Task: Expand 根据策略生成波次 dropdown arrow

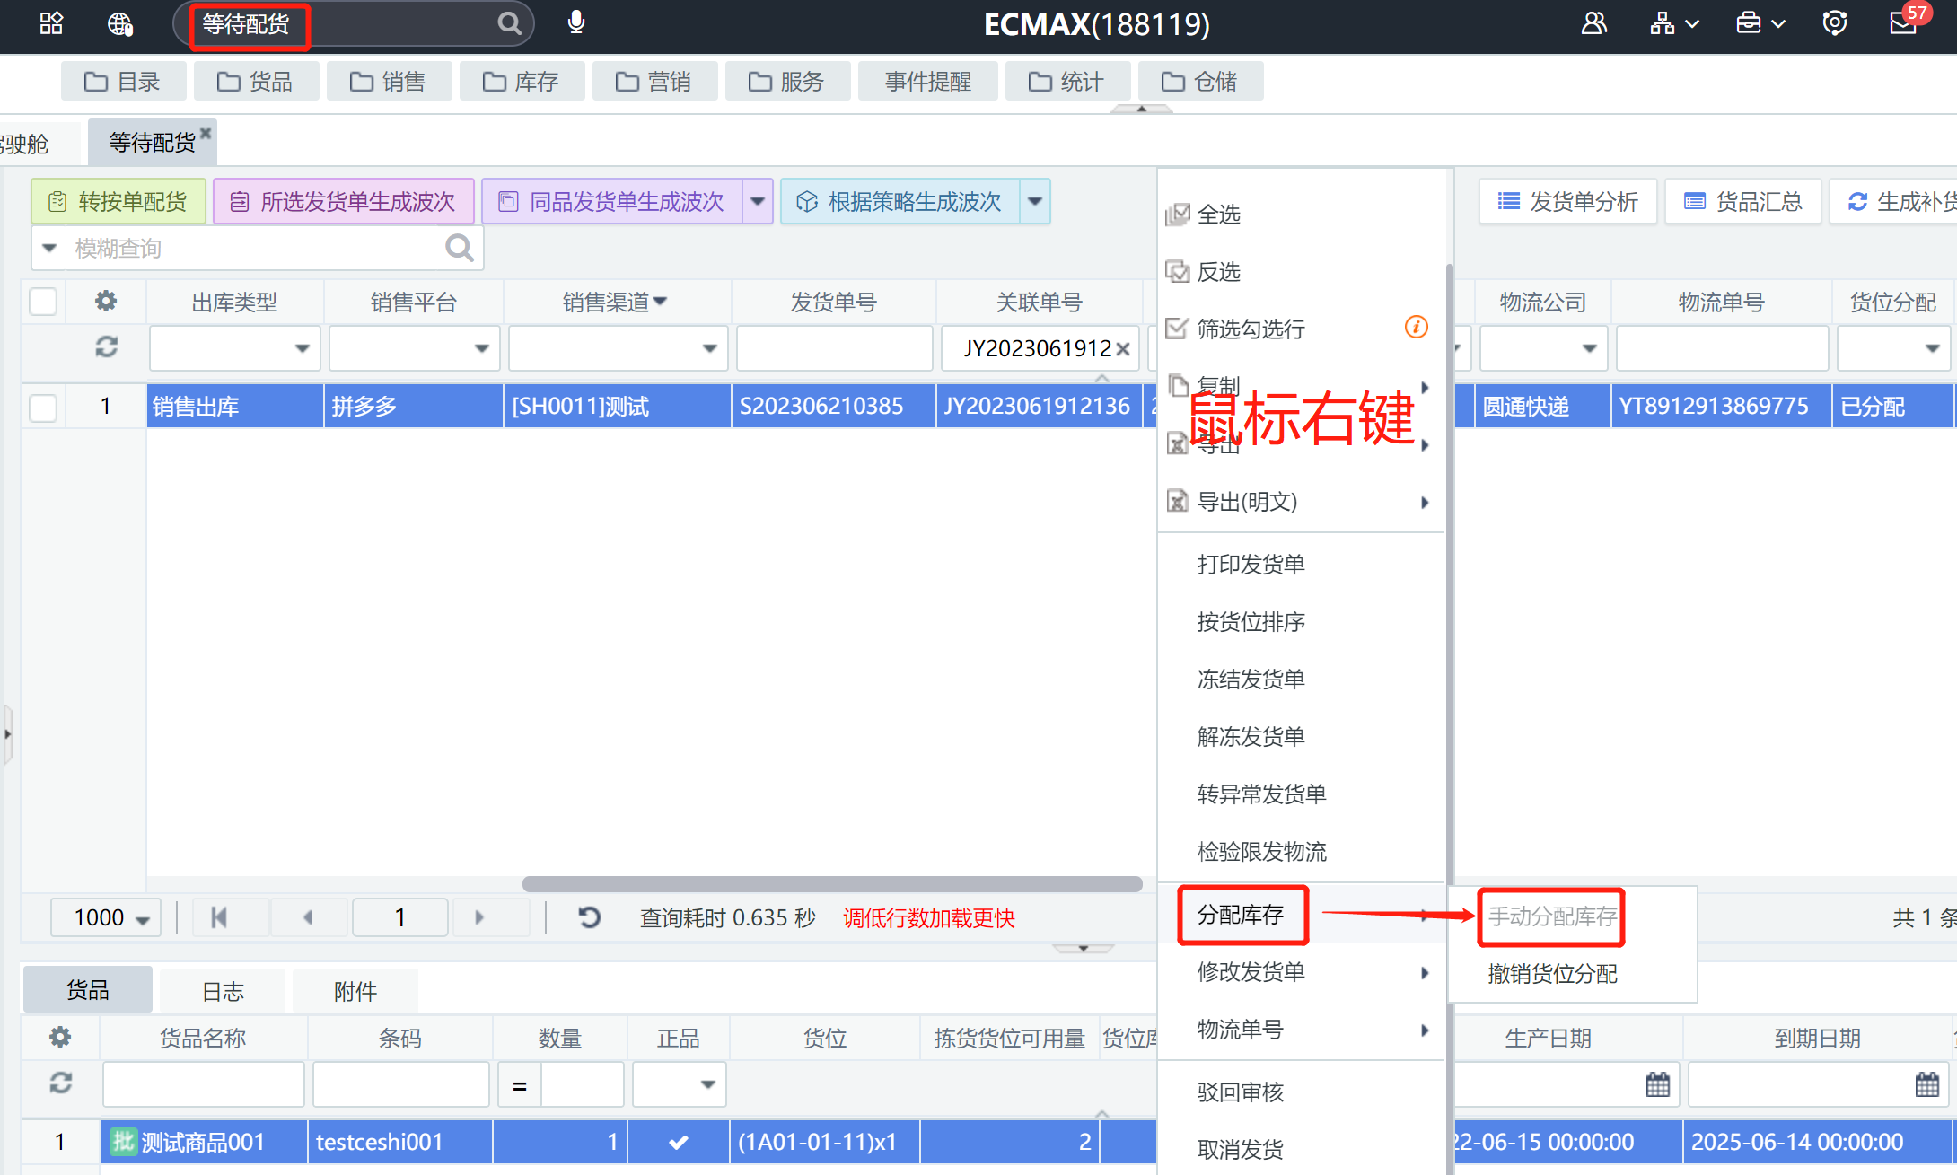Action: pyautogui.click(x=1035, y=201)
